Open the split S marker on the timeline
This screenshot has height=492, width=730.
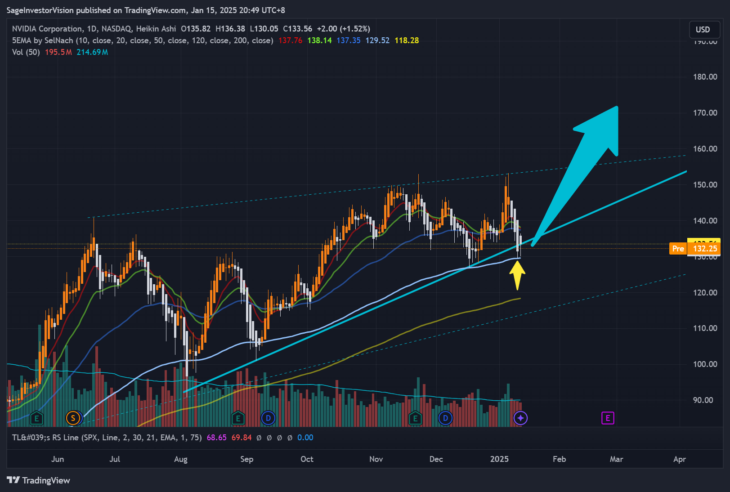(x=73, y=418)
